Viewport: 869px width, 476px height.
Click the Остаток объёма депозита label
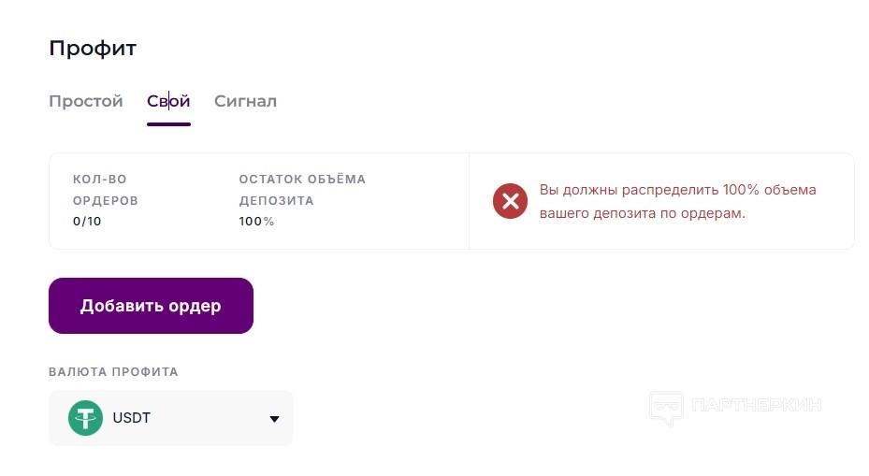[301, 189]
